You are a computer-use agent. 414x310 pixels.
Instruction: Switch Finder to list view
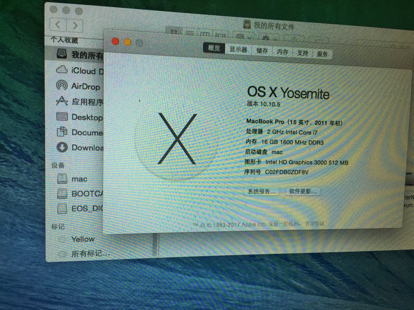(x=190, y=32)
